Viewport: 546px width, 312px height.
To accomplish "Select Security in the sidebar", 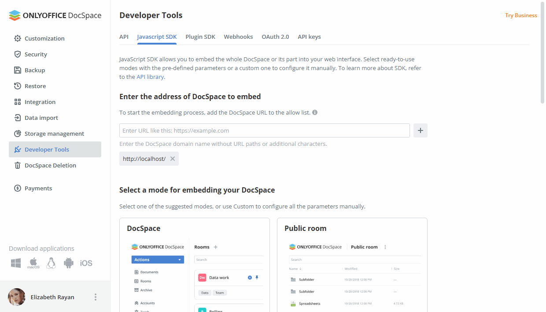I will click(x=35, y=54).
